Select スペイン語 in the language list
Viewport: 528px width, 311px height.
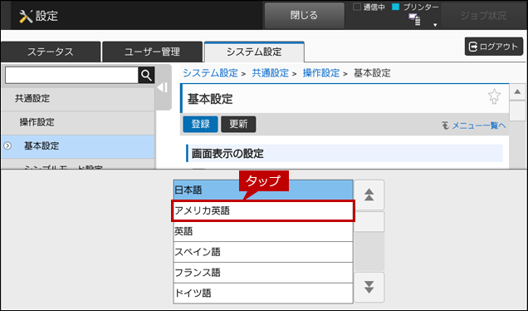click(263, 252)
